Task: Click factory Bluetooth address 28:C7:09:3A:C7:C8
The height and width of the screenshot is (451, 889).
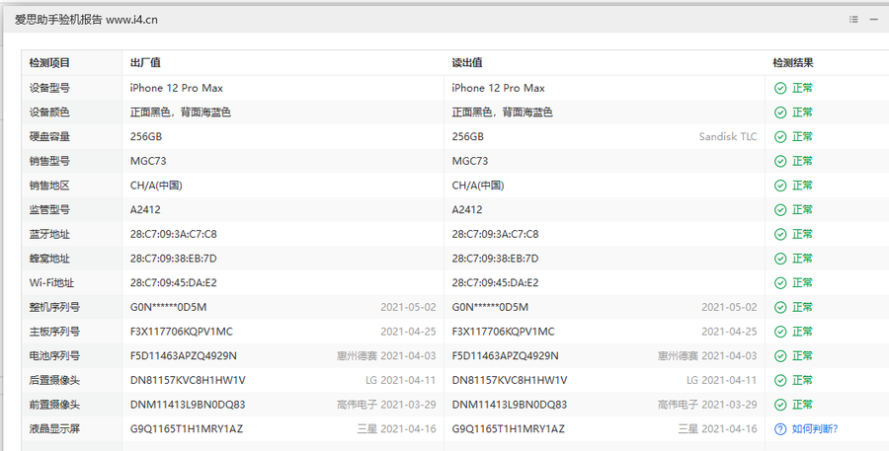Action: click(x=174, y=234)
